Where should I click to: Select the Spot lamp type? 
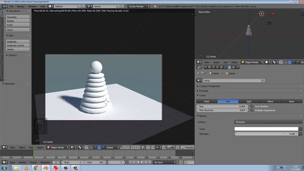[249, 101]
